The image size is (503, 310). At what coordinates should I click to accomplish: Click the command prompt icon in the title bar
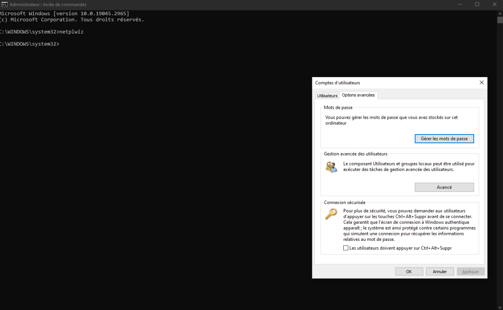click(5, 4)
